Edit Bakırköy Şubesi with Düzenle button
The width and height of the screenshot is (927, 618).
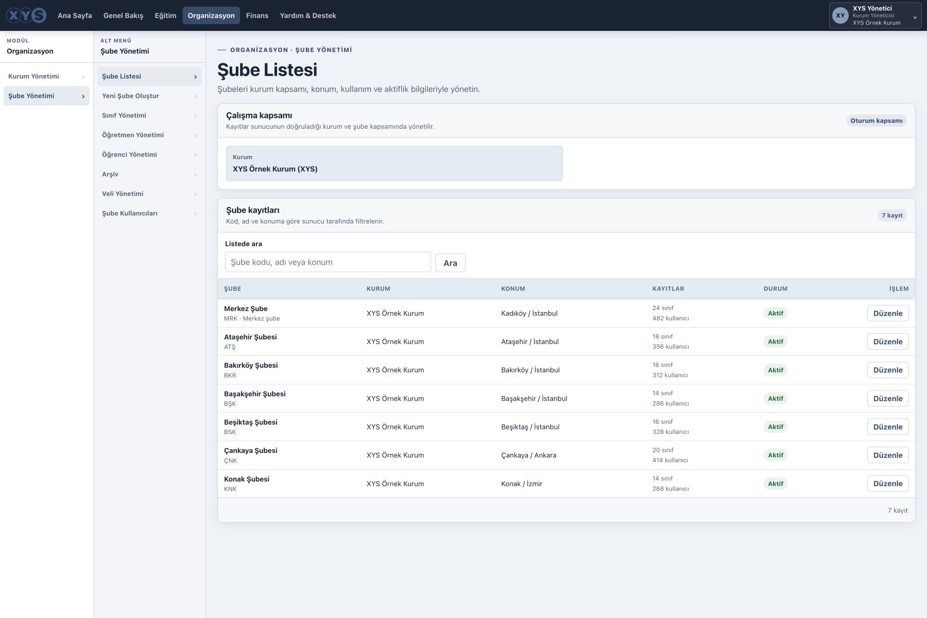tap(888, 370)
